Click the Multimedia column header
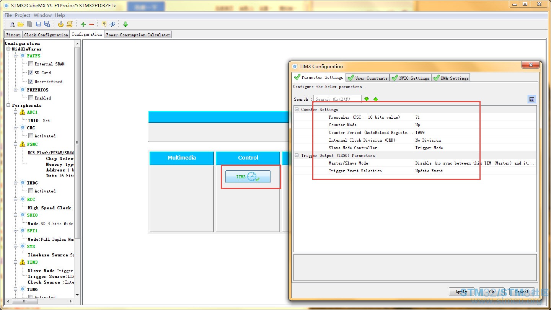Viewport: 551px width, 310px height. coord(182,158)
